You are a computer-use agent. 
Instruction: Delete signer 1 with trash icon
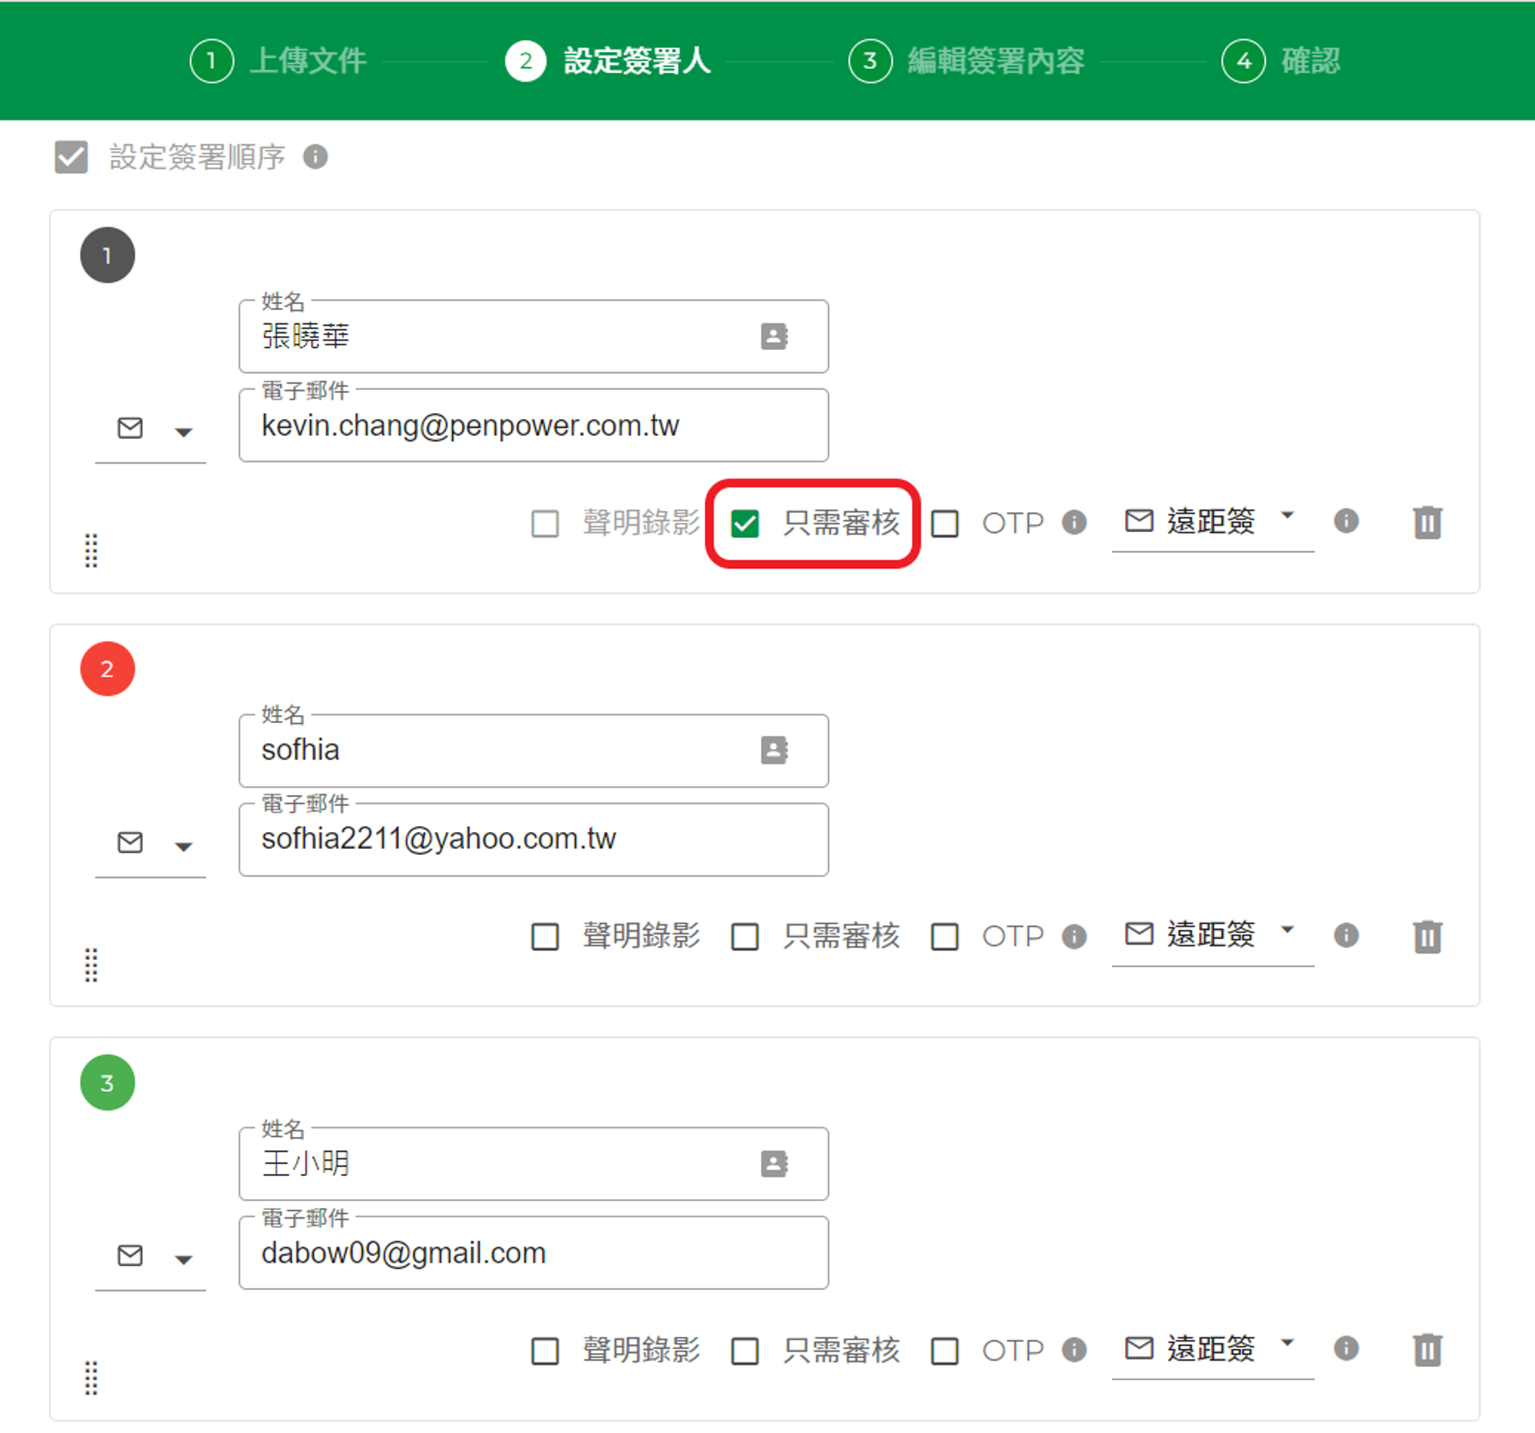click(1427, 522)
